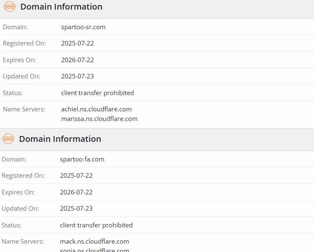Screen dimensions: 314x252
Task: Click the second Domain Information heading text
Action: (x=60, y=139)
